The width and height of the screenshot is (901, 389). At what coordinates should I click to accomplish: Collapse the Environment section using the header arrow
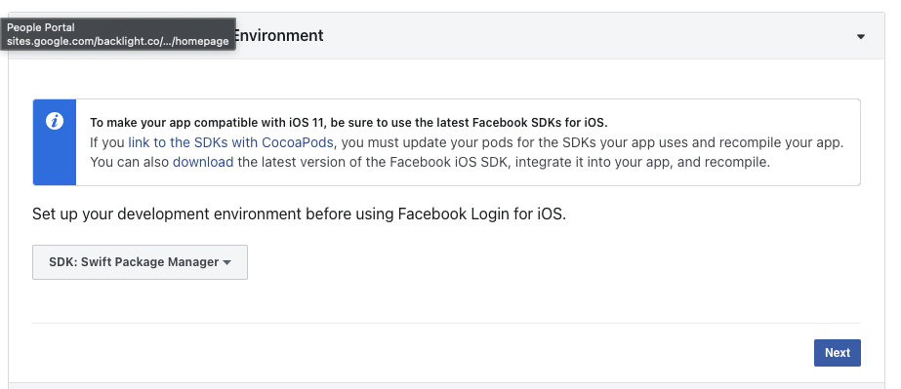point(861,37)
